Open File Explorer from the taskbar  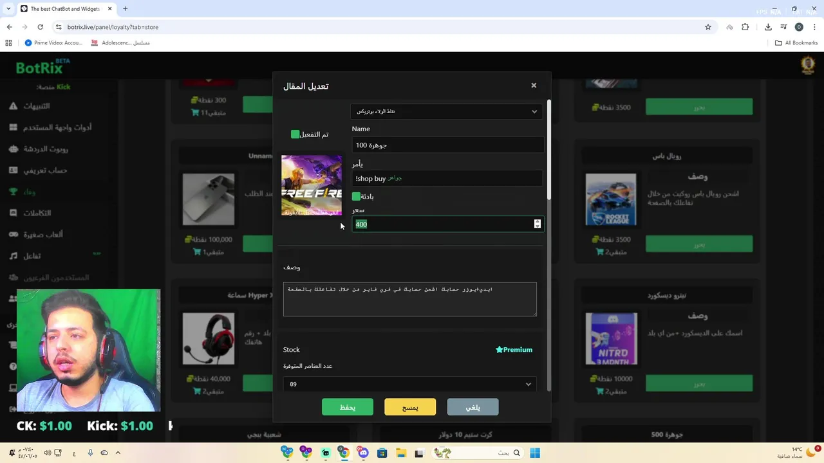click(400, 453)
